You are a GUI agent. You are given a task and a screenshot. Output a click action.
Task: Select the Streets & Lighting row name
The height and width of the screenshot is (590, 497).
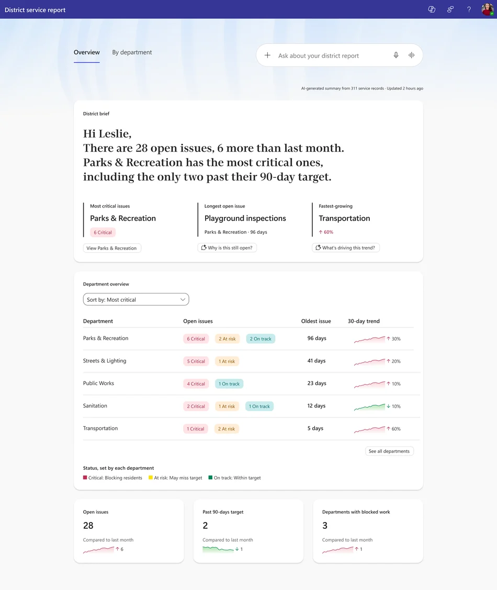tap(105, 361)
